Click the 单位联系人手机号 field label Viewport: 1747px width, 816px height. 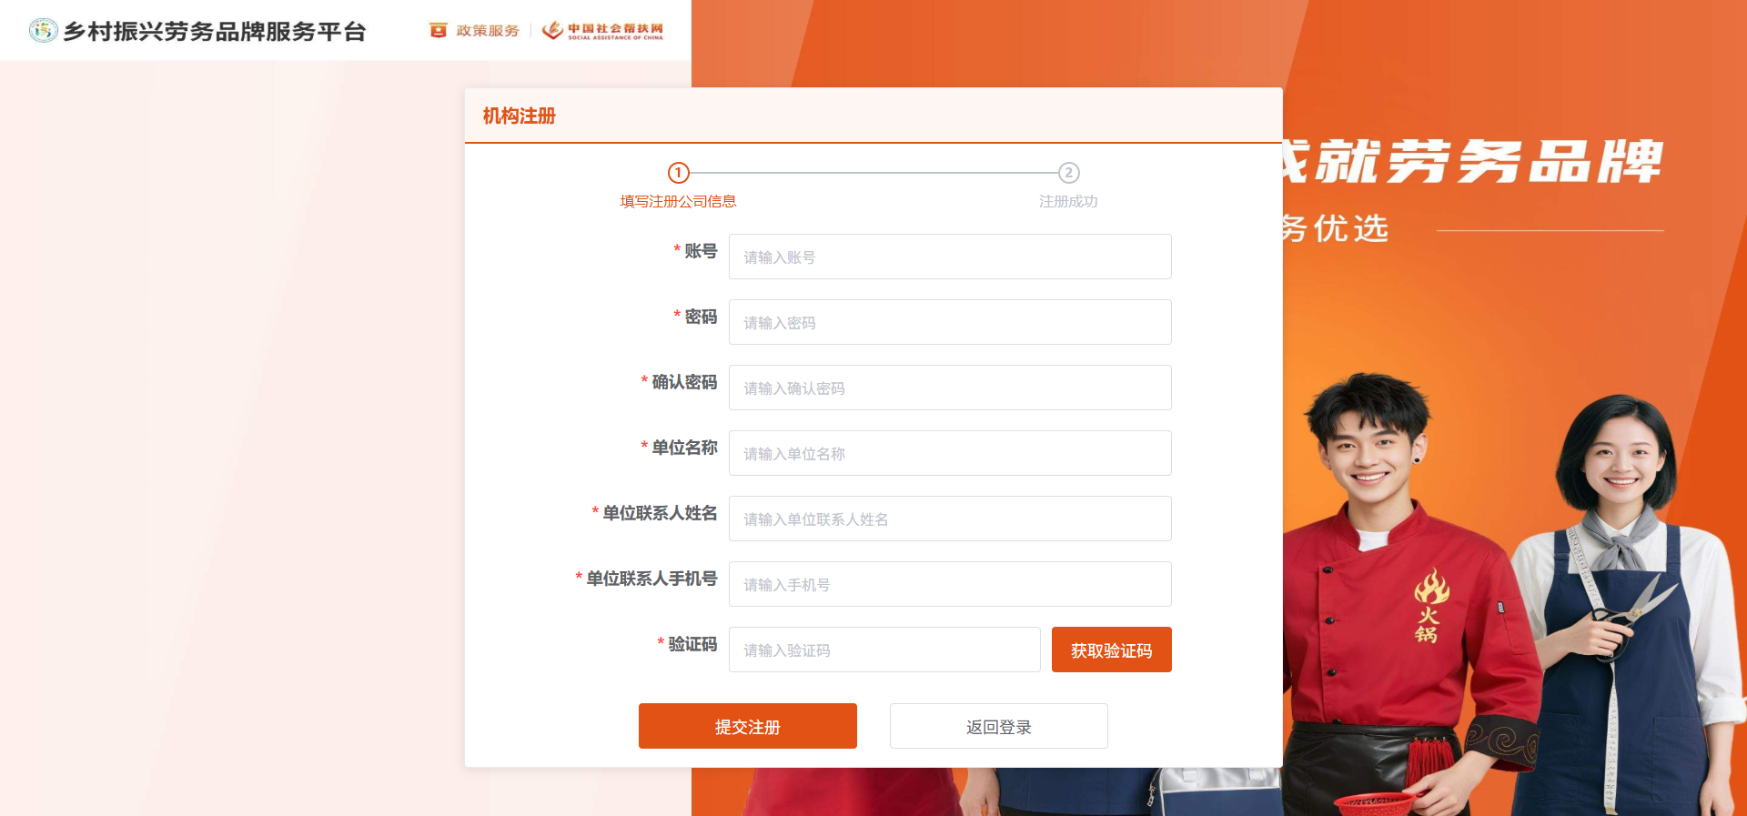click(x=651, y=579)
